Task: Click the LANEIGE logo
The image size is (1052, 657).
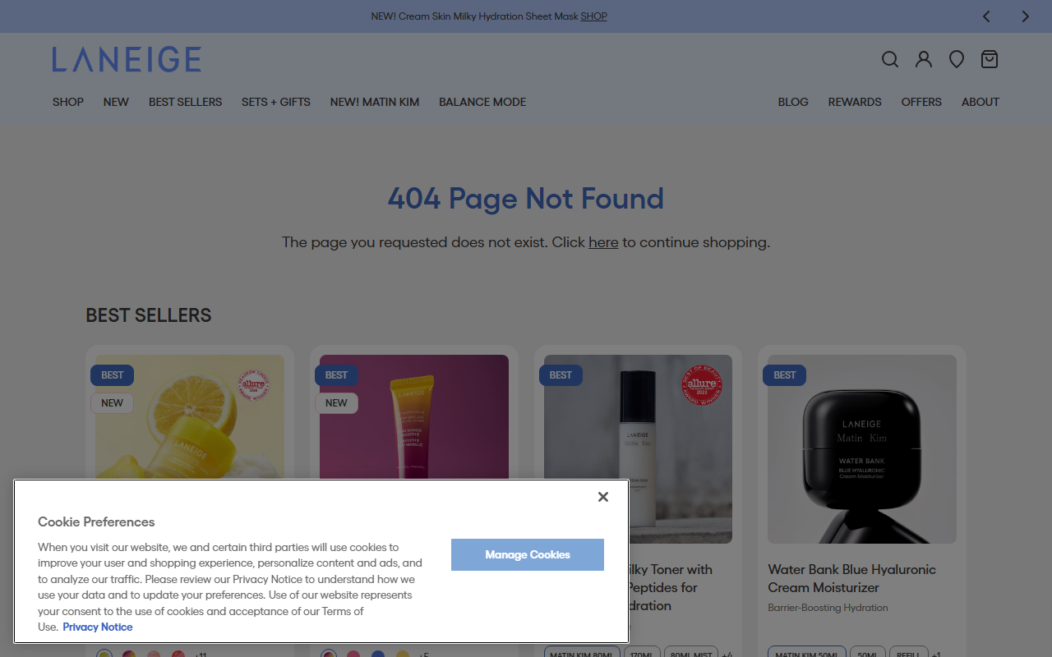Action: tap(127, 59)
